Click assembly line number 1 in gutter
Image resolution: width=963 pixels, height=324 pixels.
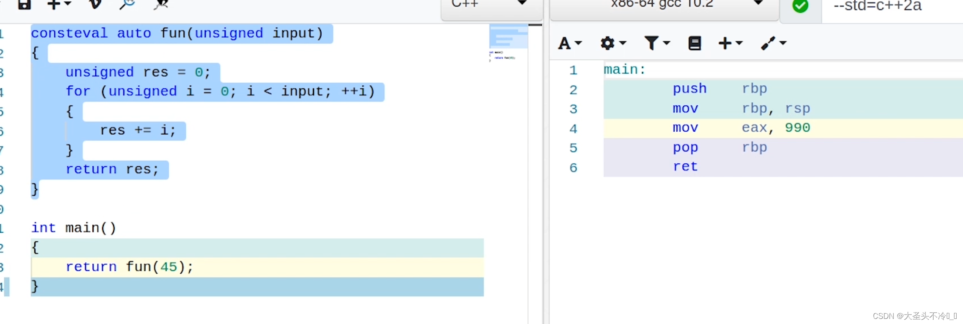(x=573, y=70)
